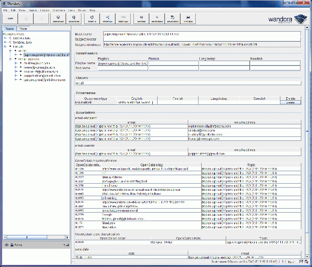312x267 pixels.
Task: Switch to the Finder tab
Action: pyautogui.click(x=23, y=29)
